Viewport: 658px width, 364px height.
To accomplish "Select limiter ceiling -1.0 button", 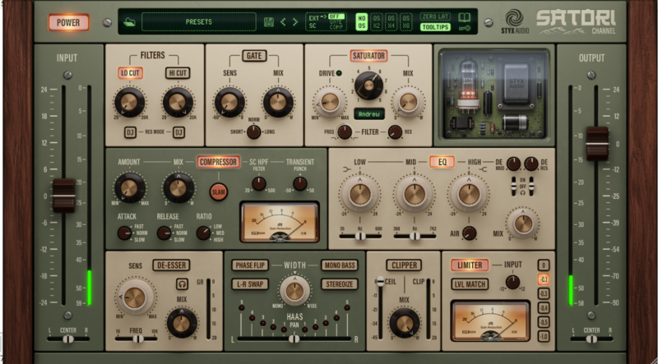I will tap(544, 336).
